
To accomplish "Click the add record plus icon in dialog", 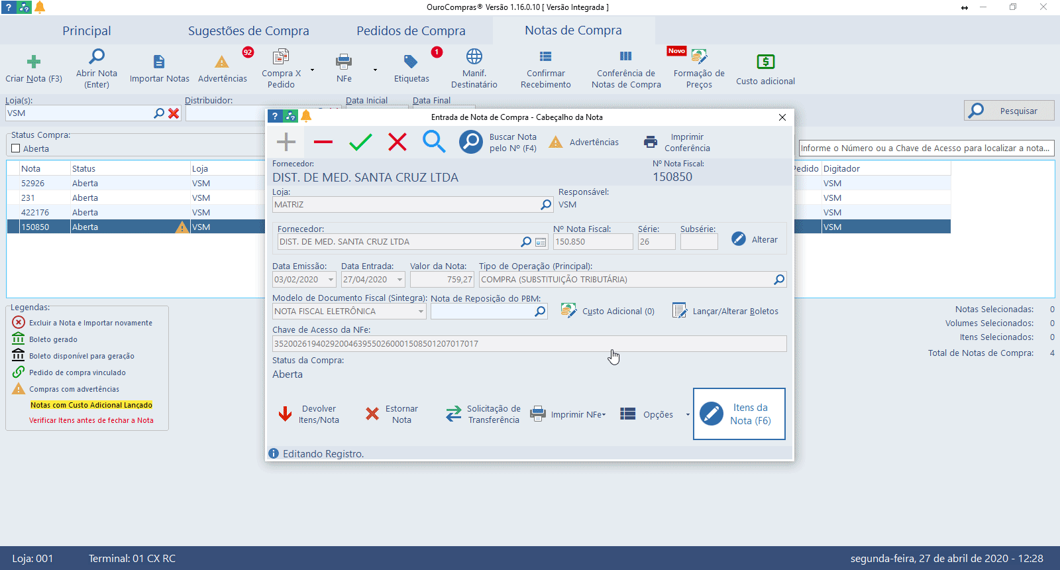I will pyautogui.click(x=286, y=142).
